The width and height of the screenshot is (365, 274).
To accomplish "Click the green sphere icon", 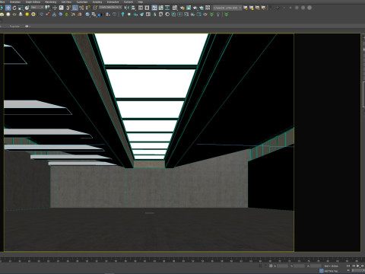I will pos(67,14).
